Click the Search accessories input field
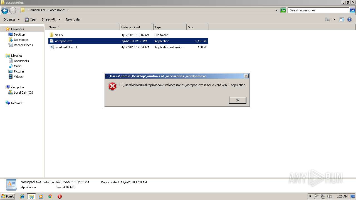The width and height of the screenshot is (356, 200). (318, 10)
